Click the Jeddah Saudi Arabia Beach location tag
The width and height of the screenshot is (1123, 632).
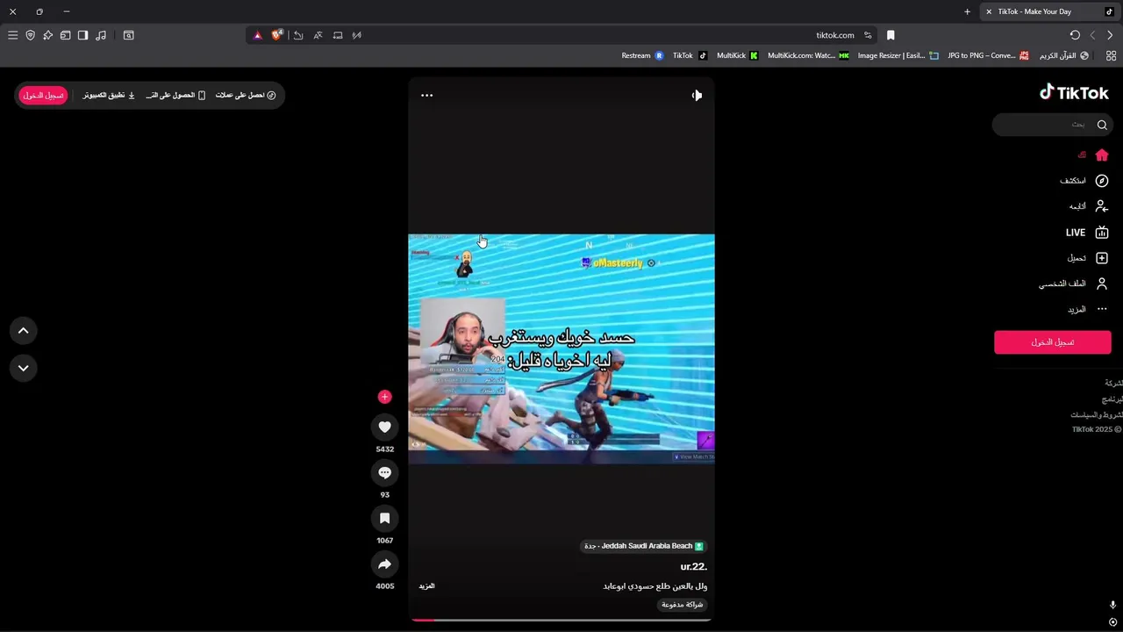644,546
